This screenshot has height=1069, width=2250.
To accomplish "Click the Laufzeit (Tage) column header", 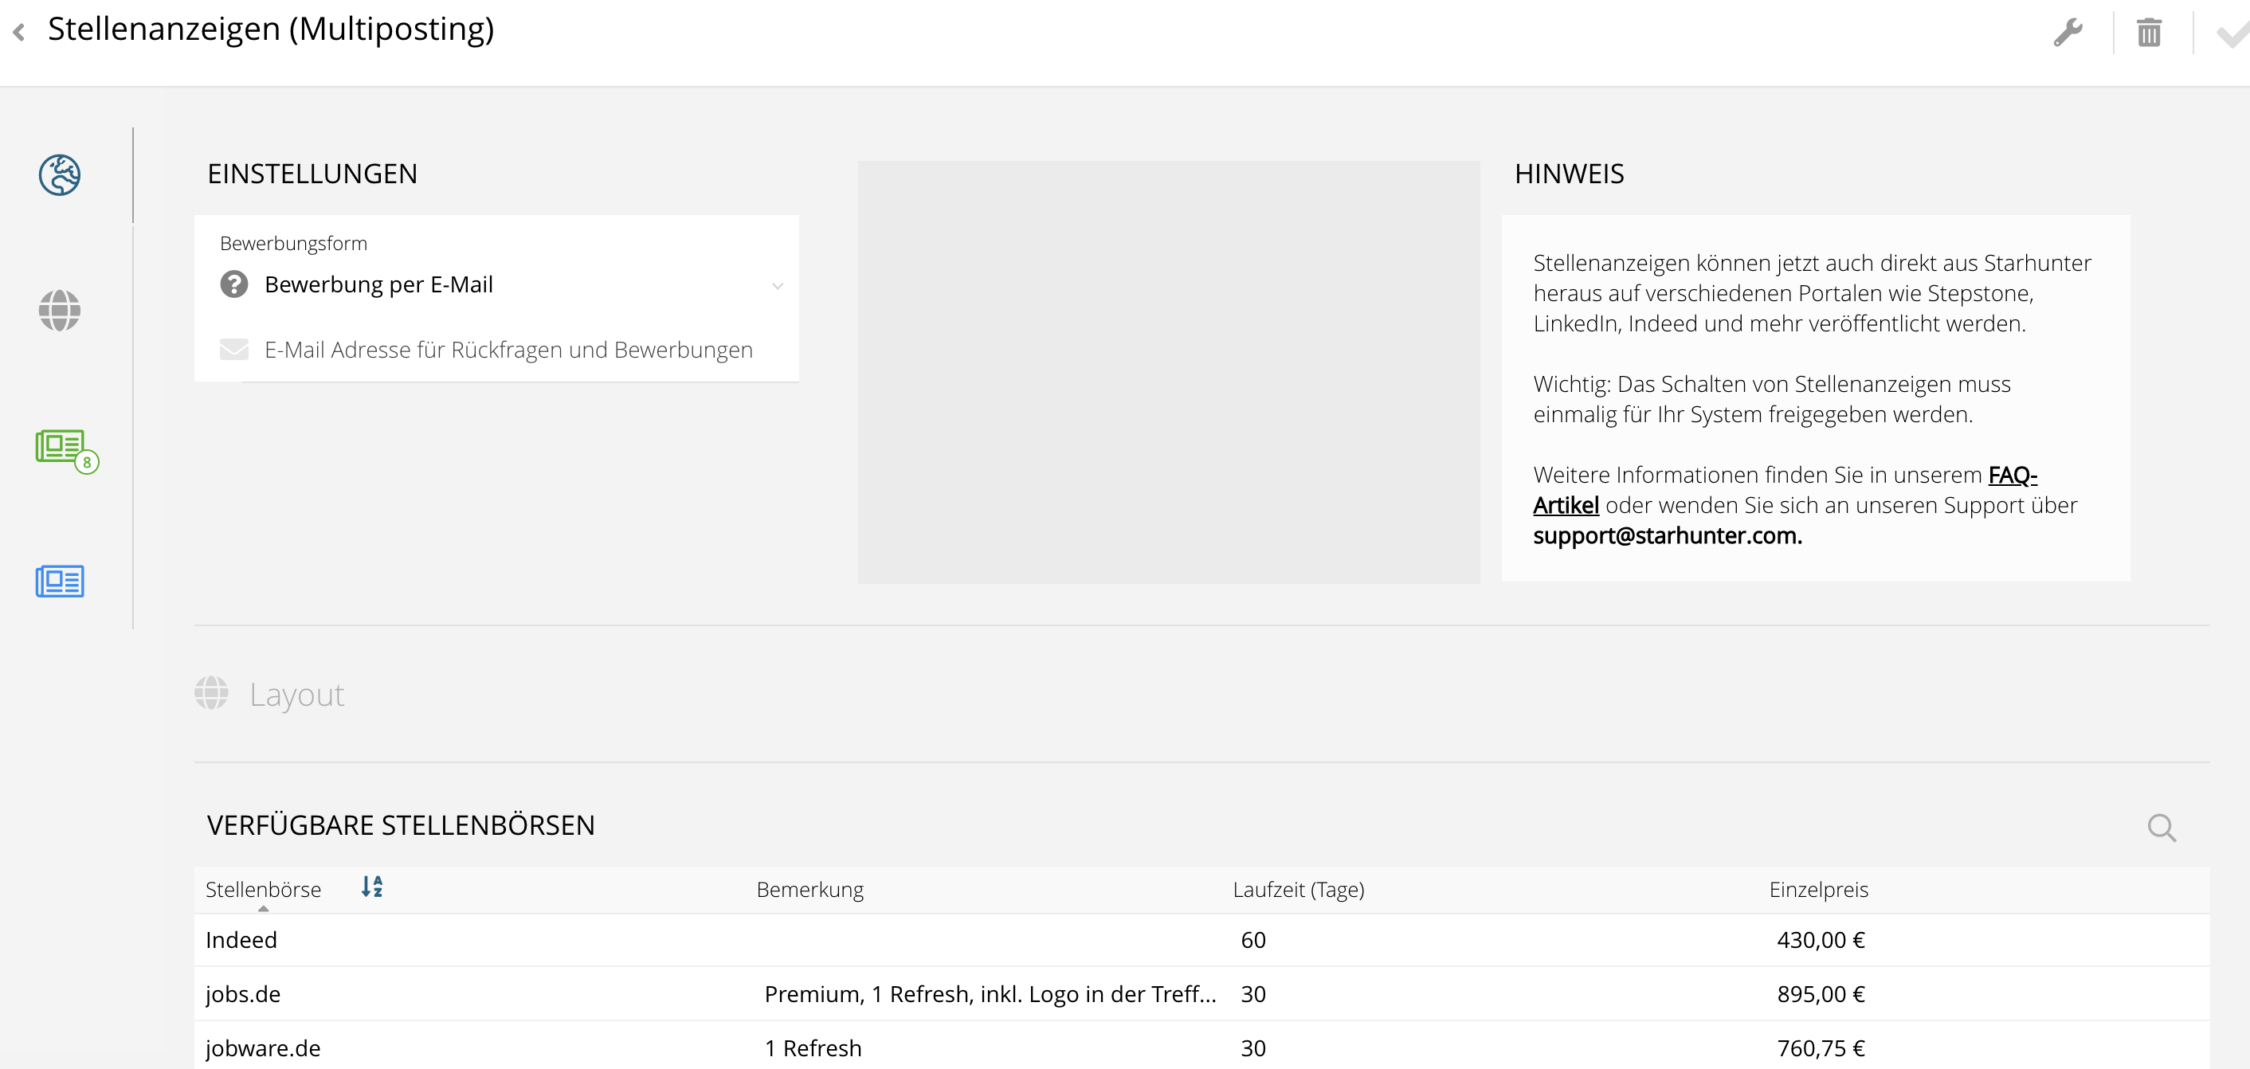I will (x=1298, y=889).
